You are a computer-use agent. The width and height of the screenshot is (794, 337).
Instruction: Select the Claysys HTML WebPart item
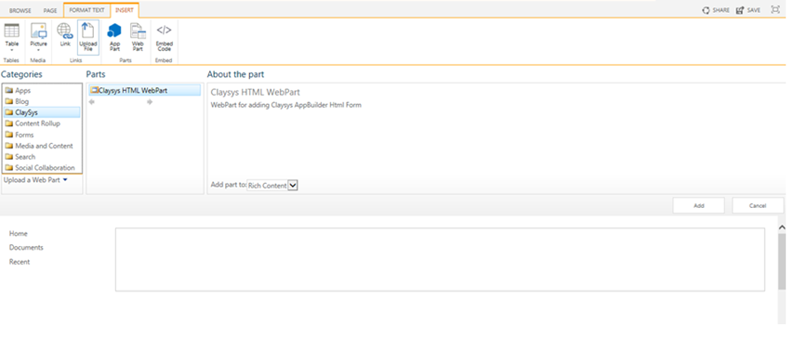point(144,91)
